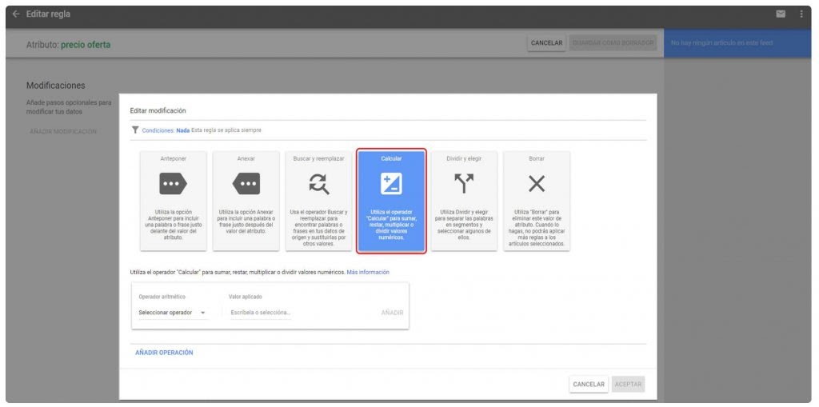Click the back arrow next to Editar regla
Viewport: 819px width, 407px height.
click(16, 14)
